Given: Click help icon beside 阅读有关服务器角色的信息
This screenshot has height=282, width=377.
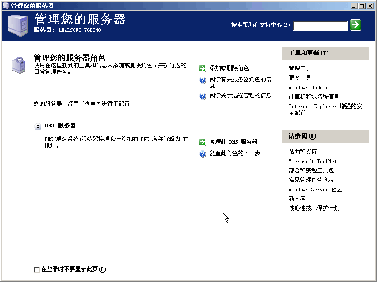Looking at the screenshot, I should (x=203, y=80).
